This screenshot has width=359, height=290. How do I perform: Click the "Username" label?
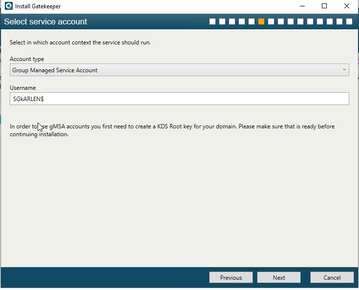click(23, 88)
